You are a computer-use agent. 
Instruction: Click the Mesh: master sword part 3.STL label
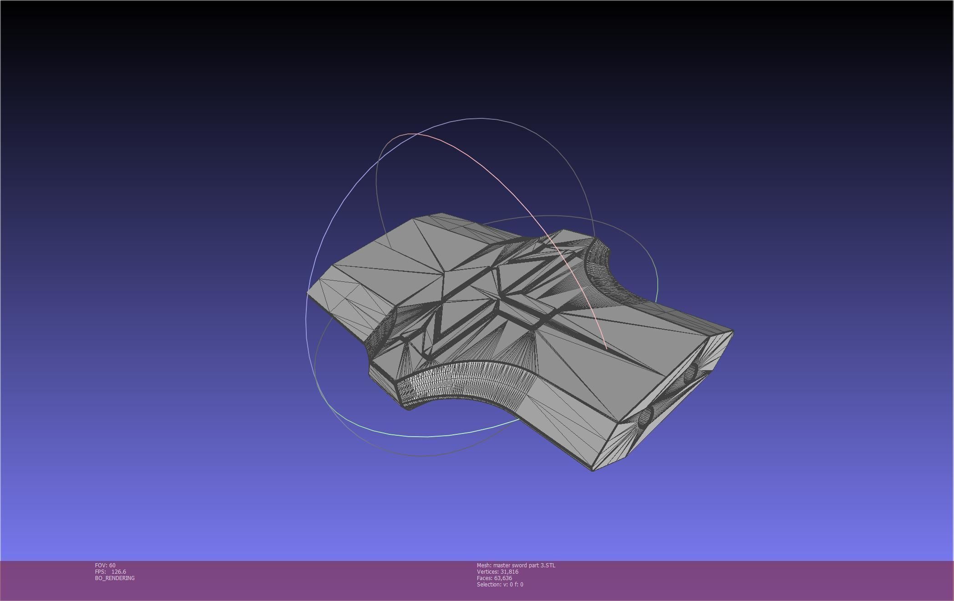coord(516,565)
